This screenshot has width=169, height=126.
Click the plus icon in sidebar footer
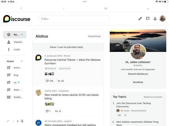click(18, 121)
